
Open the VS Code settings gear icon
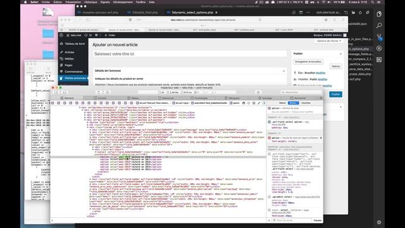(x=379, y=222)
